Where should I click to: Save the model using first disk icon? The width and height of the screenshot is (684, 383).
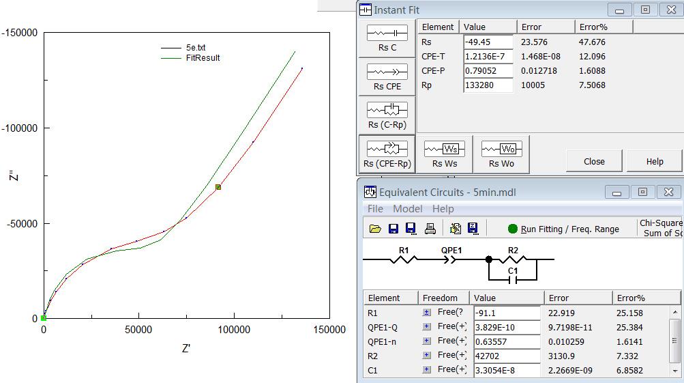click(393, 229)
